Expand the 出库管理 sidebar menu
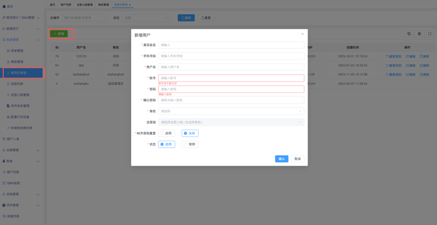This screenshot has height=225, width=437. [20, 150]
